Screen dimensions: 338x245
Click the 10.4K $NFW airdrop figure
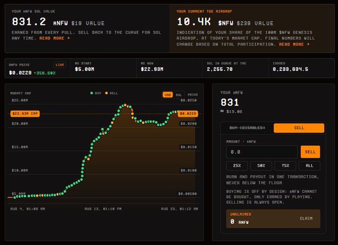[x=194, y=22]
